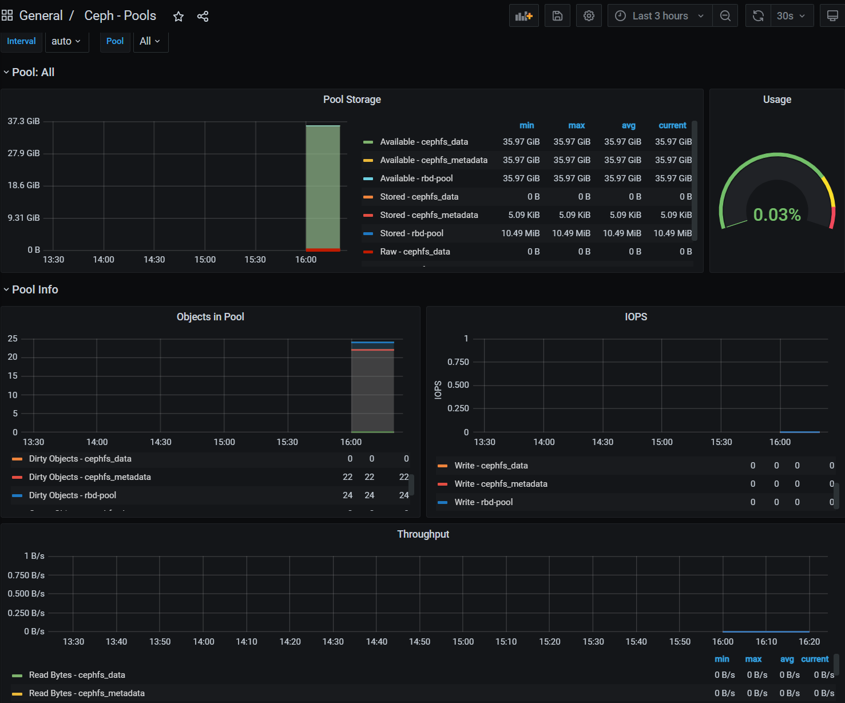Toggle Stored - rbd-pool series

412,233
